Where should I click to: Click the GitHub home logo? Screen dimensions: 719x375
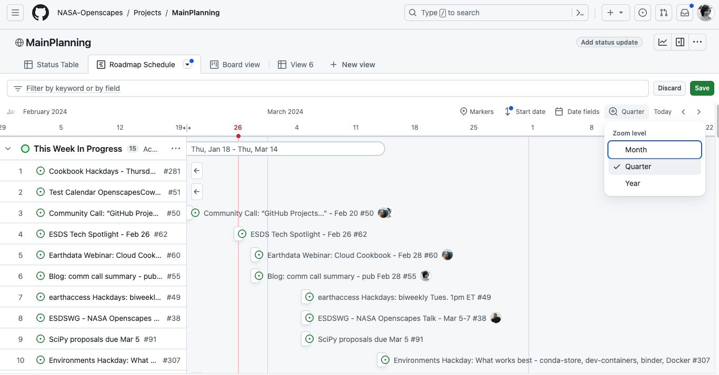41,13
